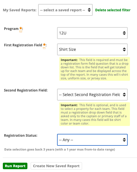Screen dimensions: 137x172
Task: Click the yellow note about required field
Action: pos(95,69)
